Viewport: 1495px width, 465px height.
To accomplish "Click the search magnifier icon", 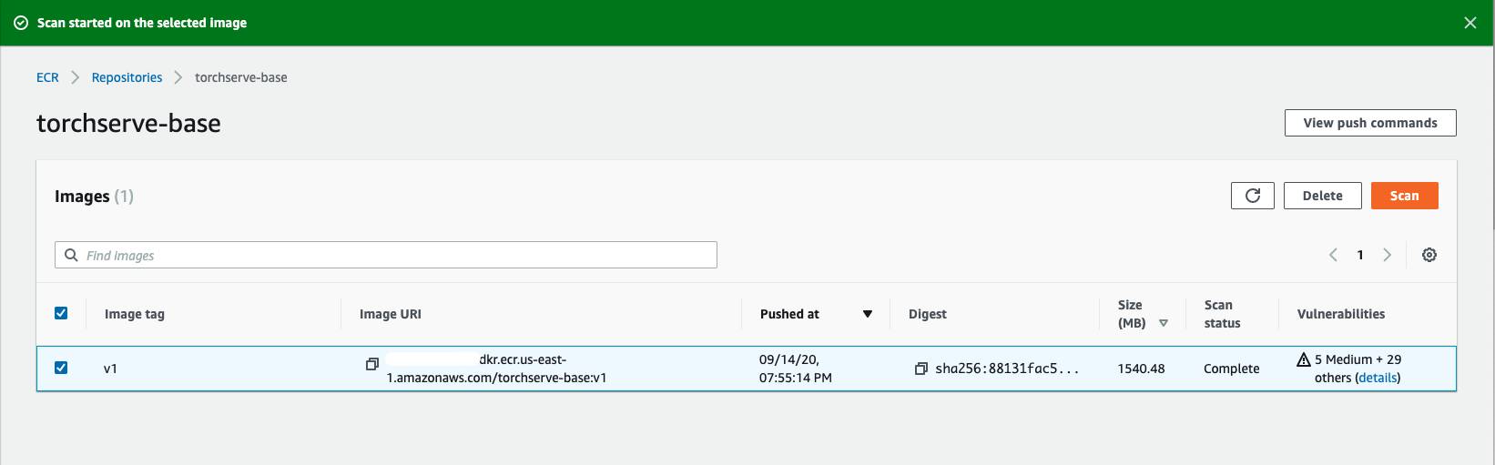I will tap(71, 255).
